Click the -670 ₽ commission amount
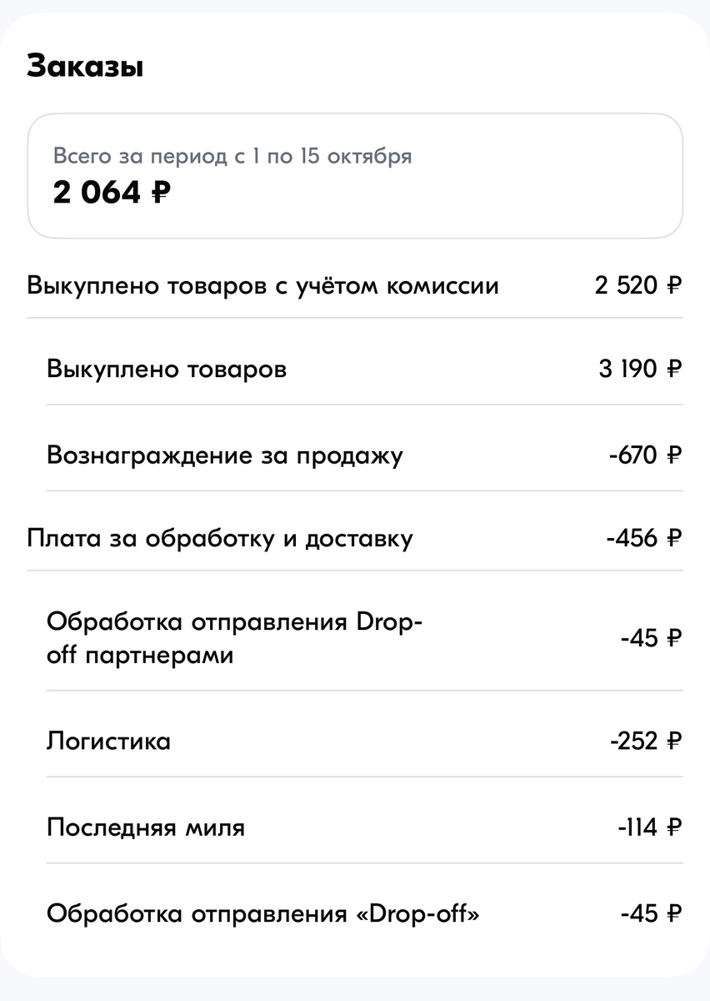This screenshot has height=1001, width=710. pos(645,455)
